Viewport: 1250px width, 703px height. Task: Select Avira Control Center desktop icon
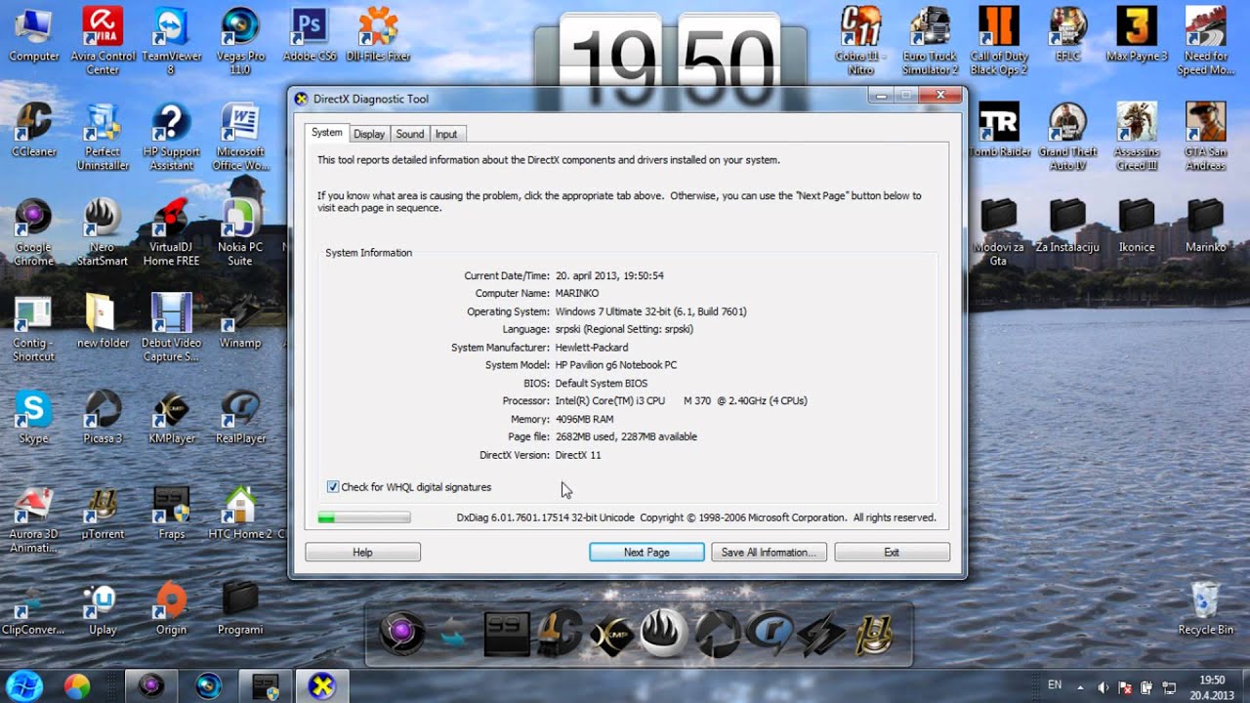tap(103, 39)
